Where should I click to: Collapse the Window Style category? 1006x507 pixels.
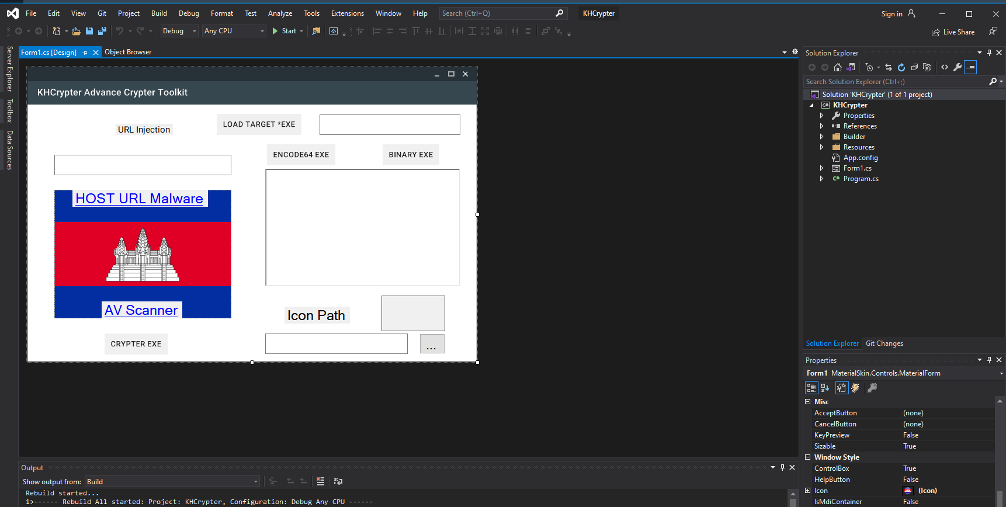click(x=808, y=457)
